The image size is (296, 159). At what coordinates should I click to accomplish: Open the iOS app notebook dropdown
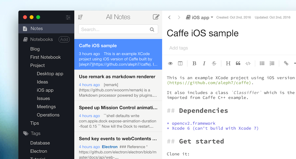200,17
